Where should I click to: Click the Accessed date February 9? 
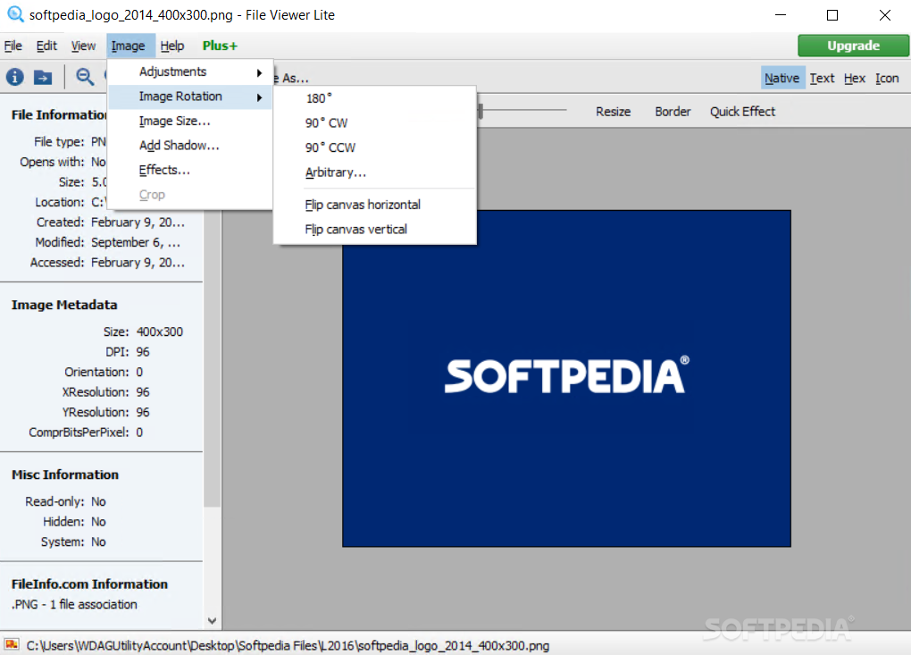click(x=138, y=263)
